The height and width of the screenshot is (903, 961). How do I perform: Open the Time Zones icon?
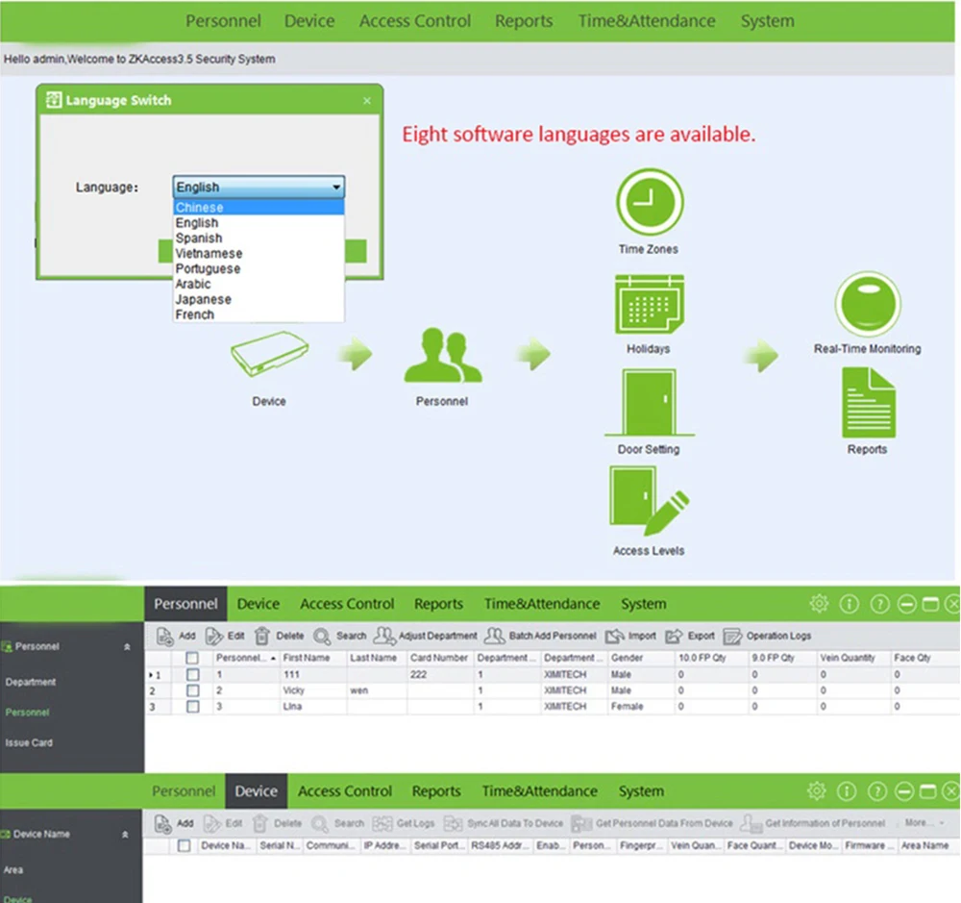click(x=649, y=203)
